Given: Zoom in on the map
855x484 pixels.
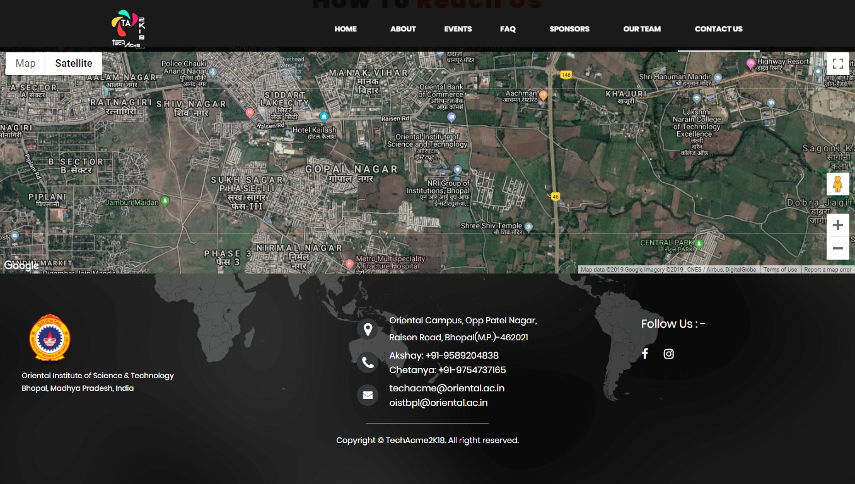Looking at the screenshot, I should pos(837,226).
